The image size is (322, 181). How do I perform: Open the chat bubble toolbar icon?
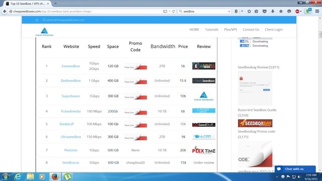(289, 11)
